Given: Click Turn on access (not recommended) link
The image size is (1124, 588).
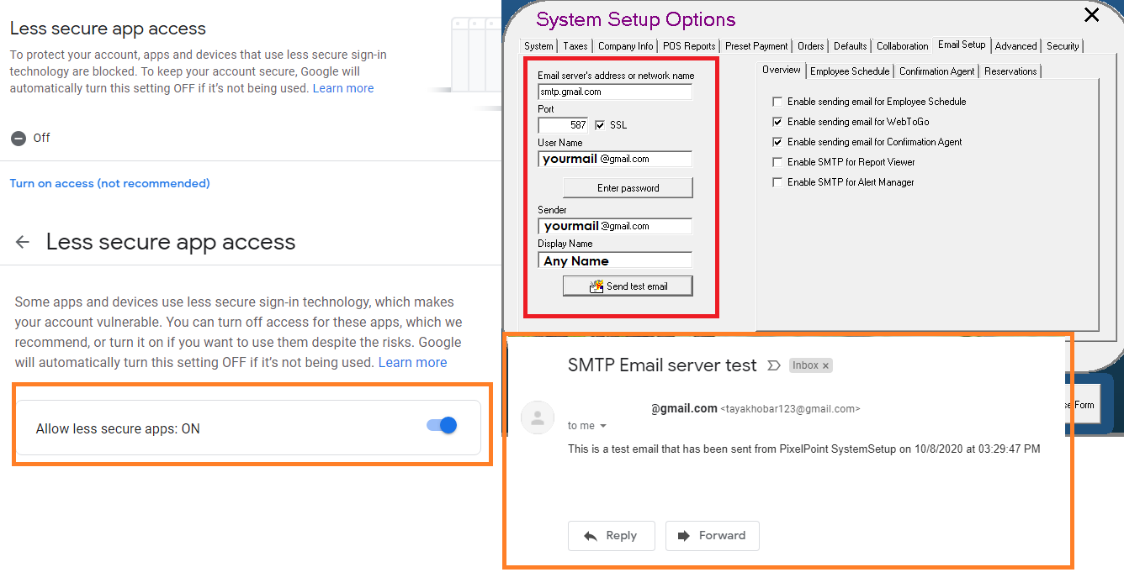Looking at the screenshot, I should [110, 183].
